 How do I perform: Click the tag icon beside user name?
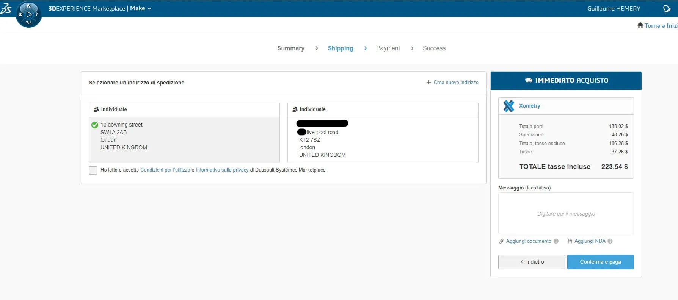[x=667, y=9]
